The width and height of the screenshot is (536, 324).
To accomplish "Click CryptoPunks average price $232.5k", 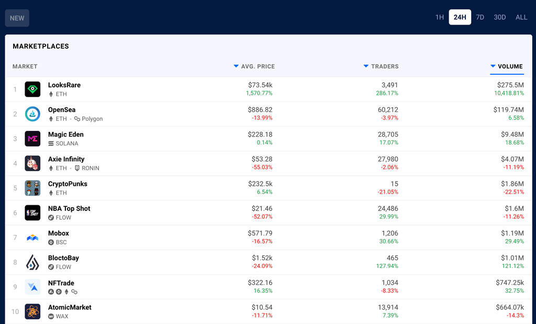I will (x=260, y=184).
